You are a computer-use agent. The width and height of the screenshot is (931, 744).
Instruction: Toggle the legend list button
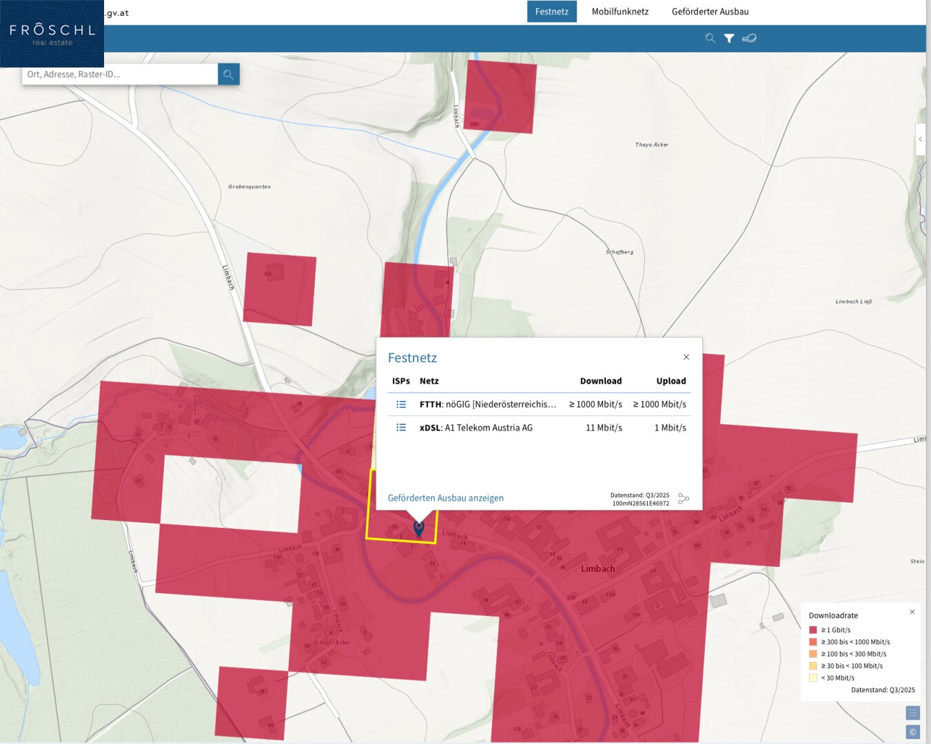coord(912,713)
